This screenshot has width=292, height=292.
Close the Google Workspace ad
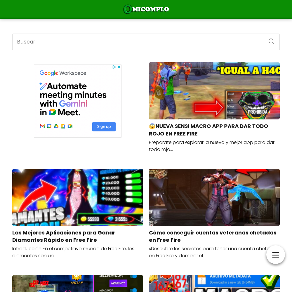click(119, 67)
